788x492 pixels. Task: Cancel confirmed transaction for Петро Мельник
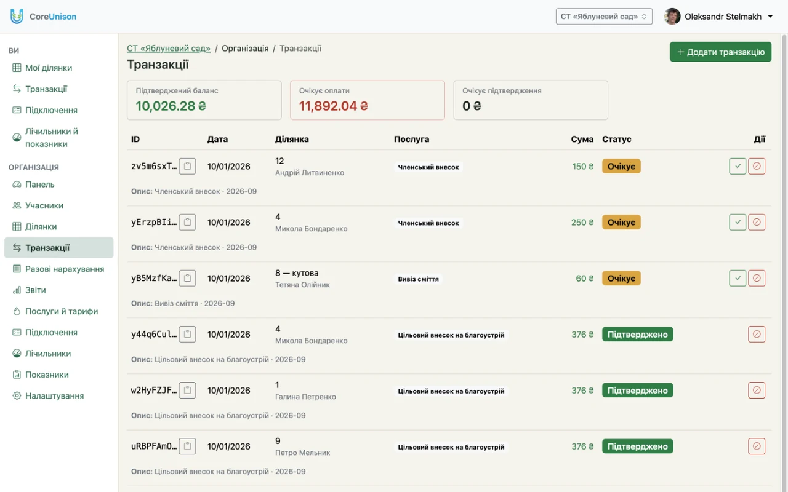point(757,446)
